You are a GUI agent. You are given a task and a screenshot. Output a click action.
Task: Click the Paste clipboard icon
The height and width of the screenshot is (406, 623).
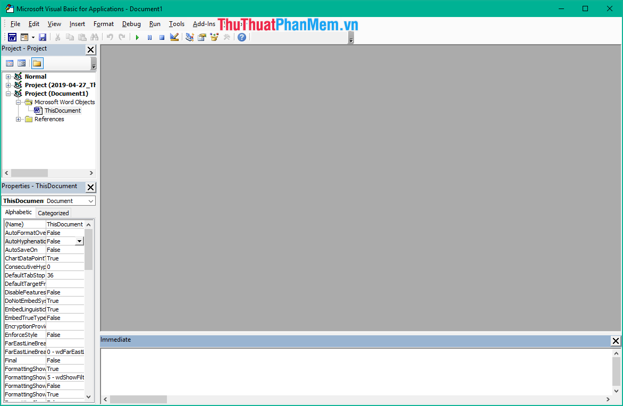coord(82,37)
